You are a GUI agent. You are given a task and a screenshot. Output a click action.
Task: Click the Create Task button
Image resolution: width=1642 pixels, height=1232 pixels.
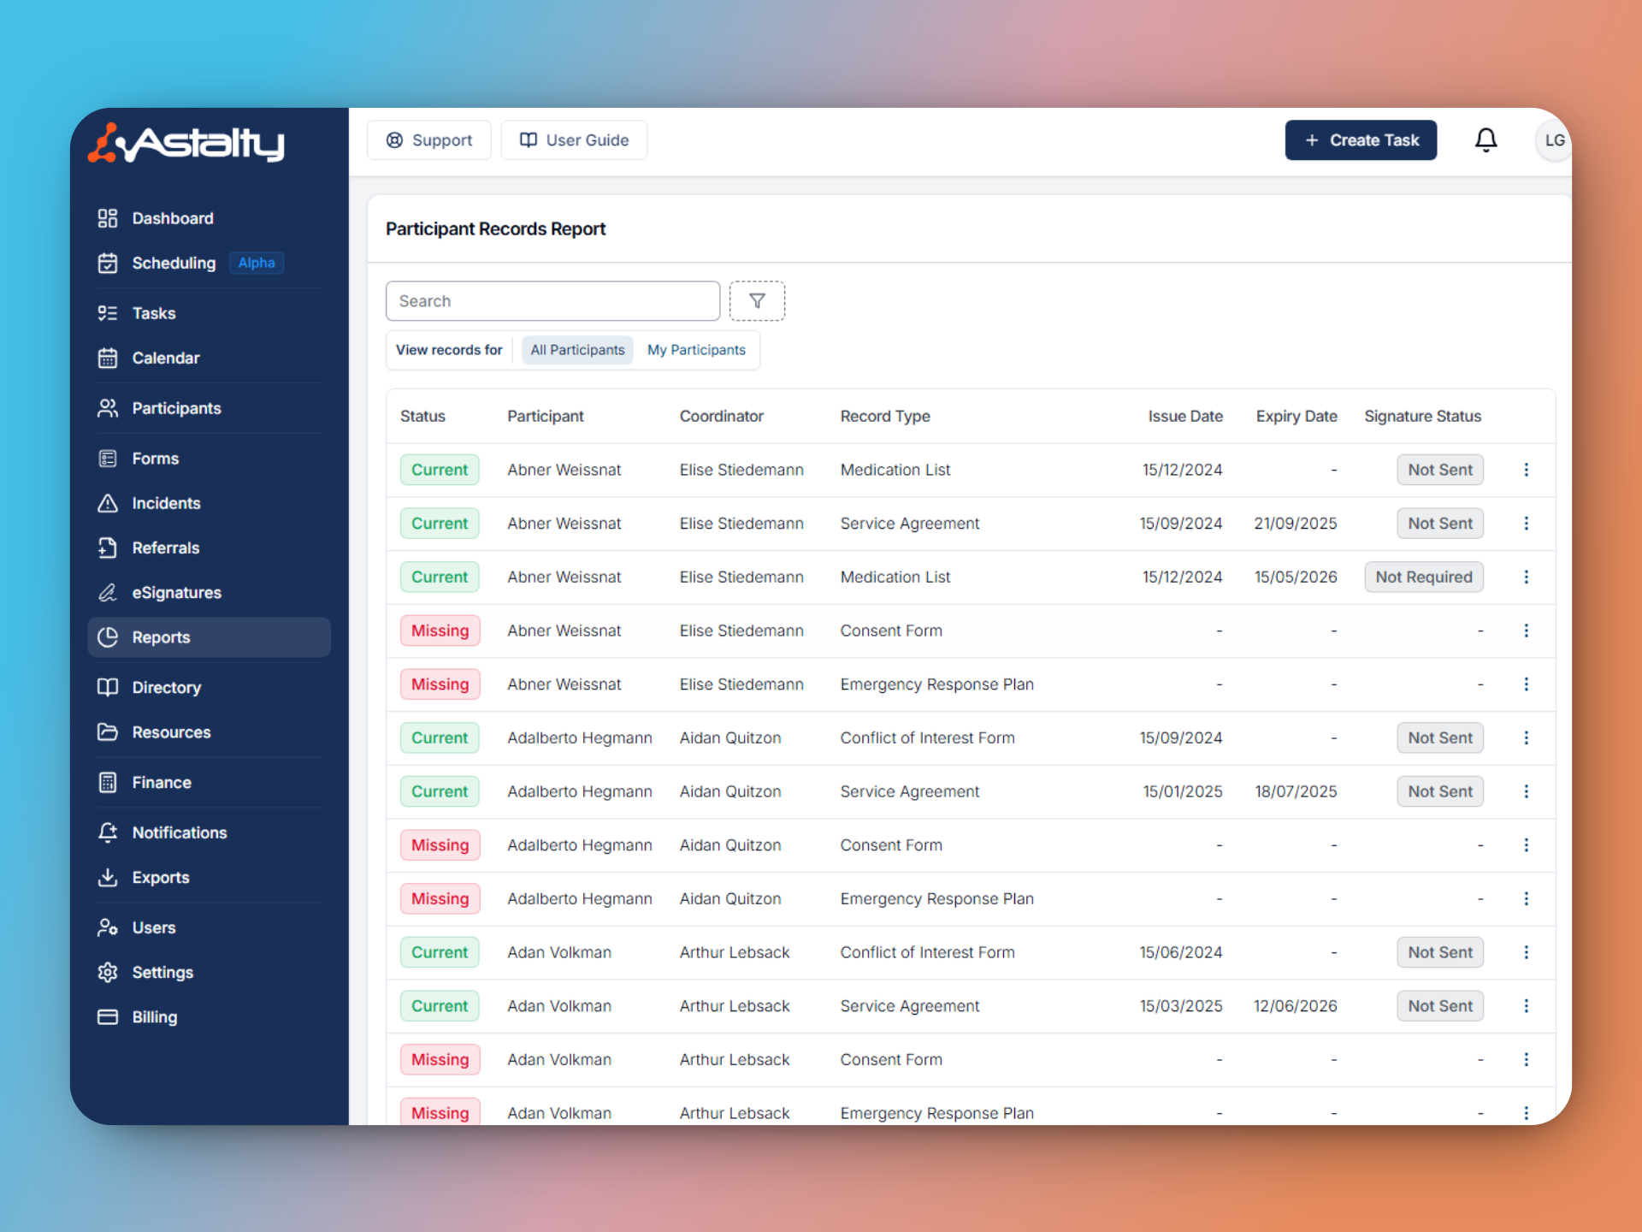pyautogui.click(x=1361, y=140)
